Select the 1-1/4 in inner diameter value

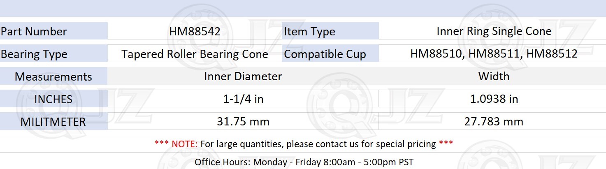pos(243,99)
